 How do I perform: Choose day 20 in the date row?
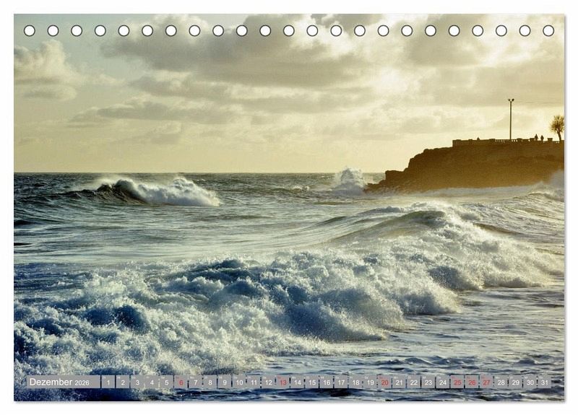point(384,382)
